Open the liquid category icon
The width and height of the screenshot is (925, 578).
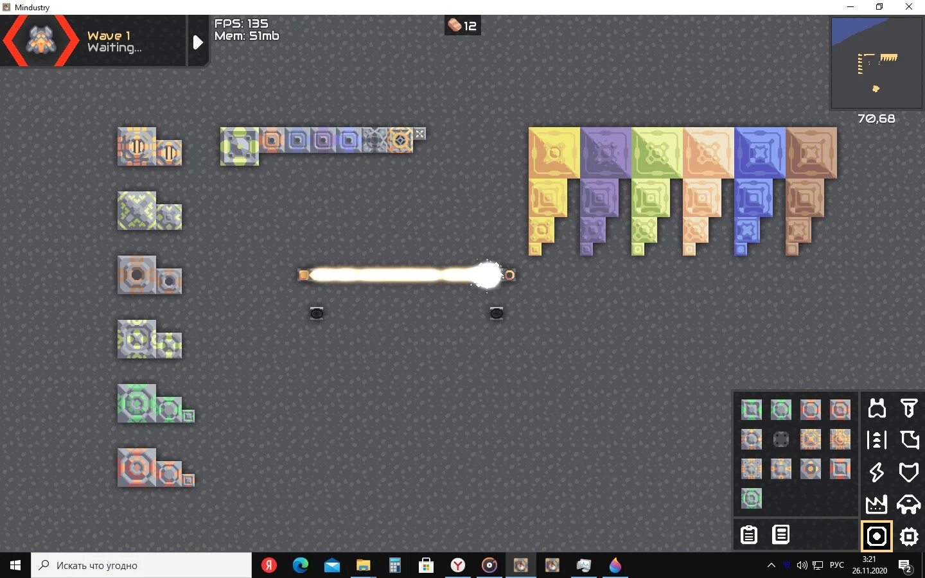pos(908,440)
